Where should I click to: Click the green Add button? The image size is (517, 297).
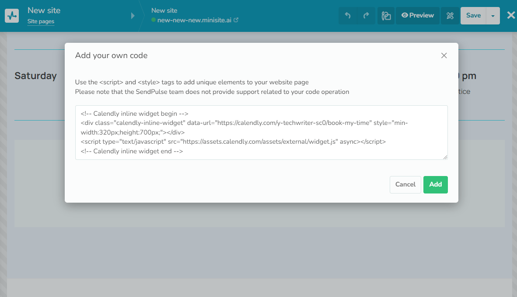tap(435, 184)
